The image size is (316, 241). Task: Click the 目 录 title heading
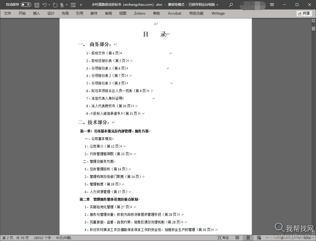(154, 34)
